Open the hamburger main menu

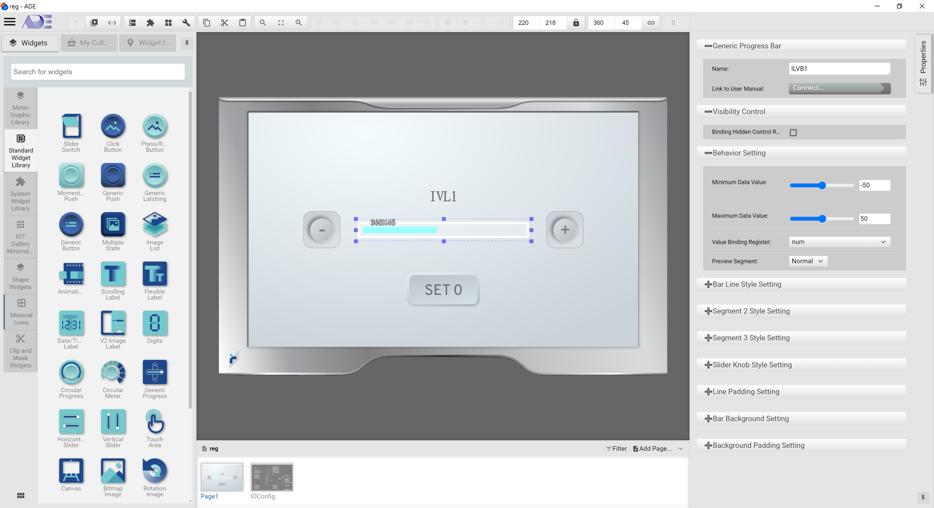click(10, 22)
